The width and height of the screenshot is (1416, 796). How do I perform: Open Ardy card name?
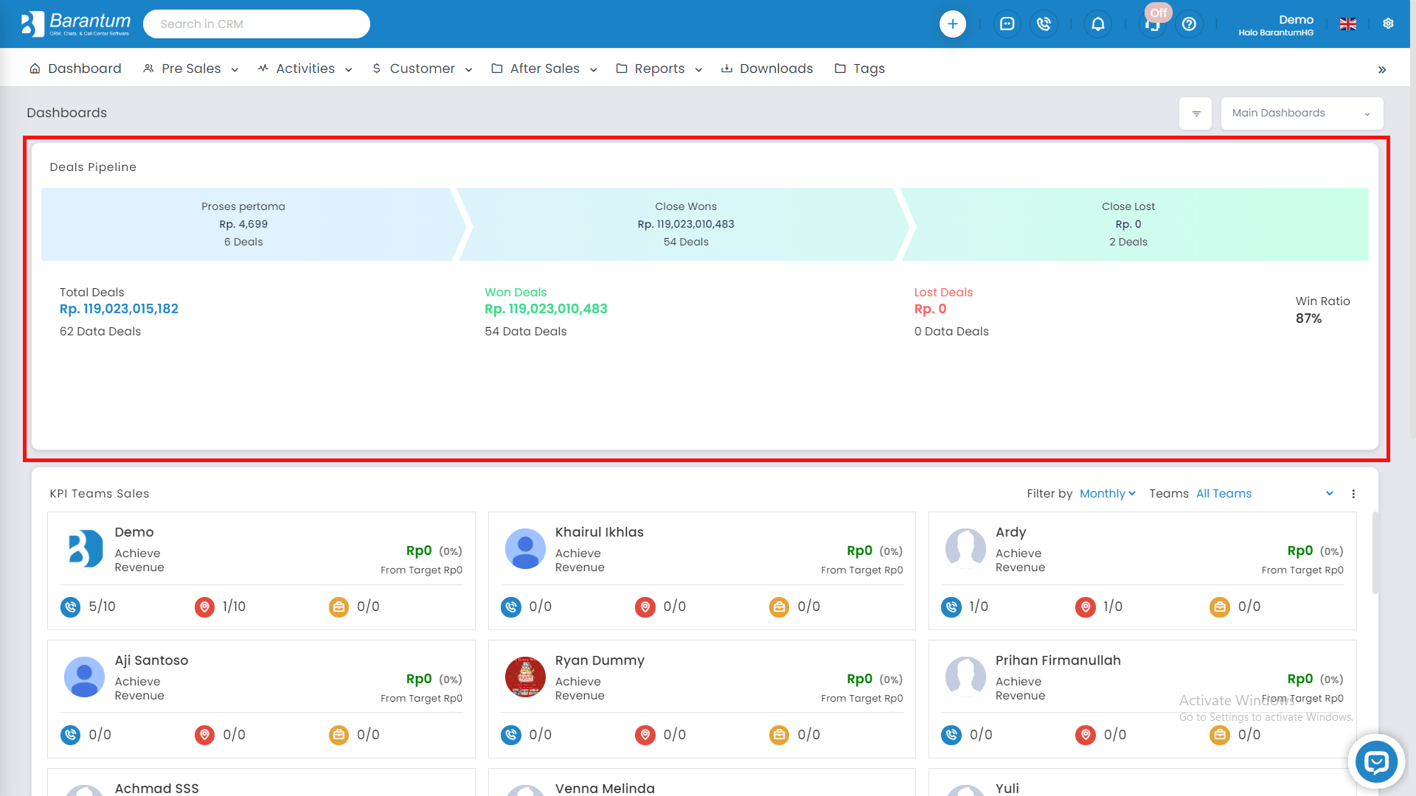coord(1010,532)
